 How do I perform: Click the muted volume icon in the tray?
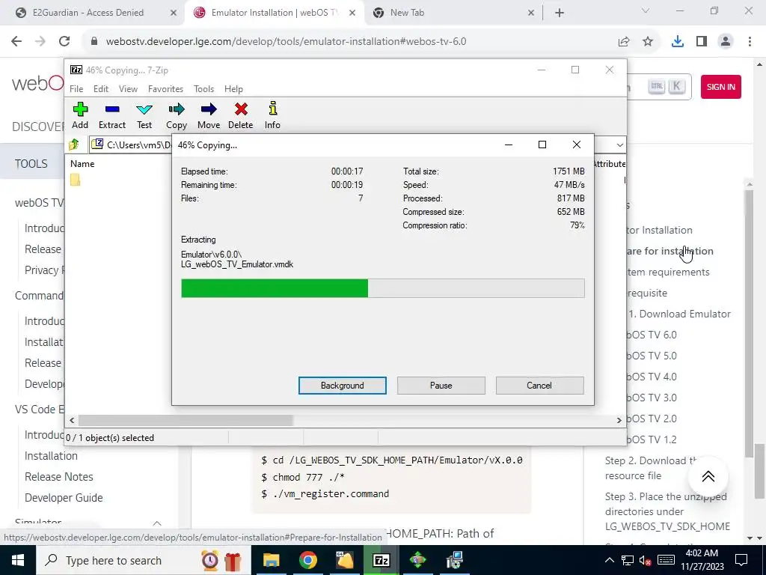click(645, 560)
